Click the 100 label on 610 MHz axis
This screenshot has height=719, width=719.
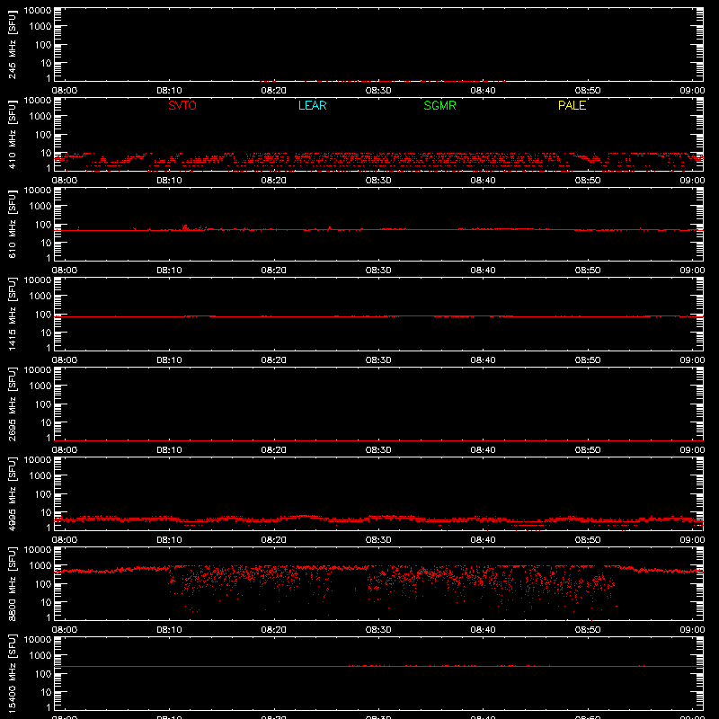pos(43,225)
